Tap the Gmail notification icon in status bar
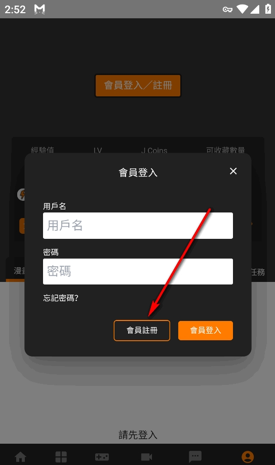The image size is (275, 465). pyautogui.click(x=40, y=9)
